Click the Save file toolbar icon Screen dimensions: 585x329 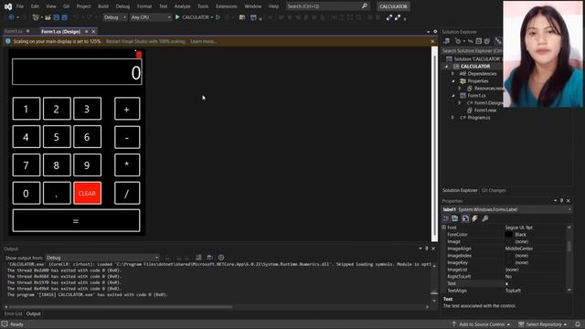pyautogui.click(x=57, y=17)
